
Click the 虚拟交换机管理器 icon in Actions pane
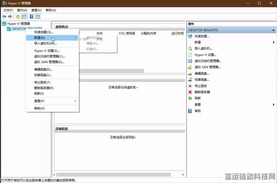(x=190, y=61)
